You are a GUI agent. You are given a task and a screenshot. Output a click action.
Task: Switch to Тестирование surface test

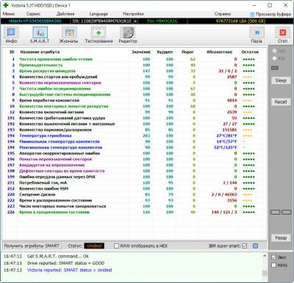pyautogui.click(x=98, y=35)
